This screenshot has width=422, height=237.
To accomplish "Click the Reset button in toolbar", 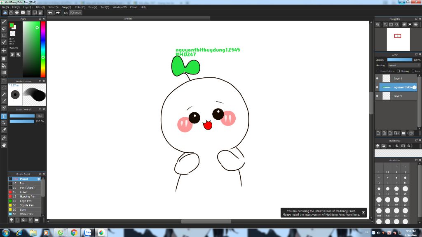I will [x=75, y=13].
